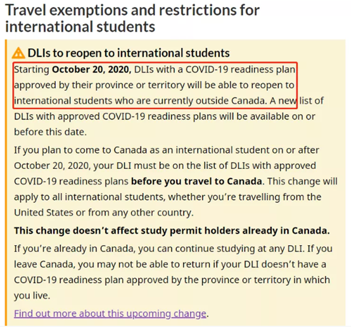The width and height of the screenshot is (351, 327).
Task: Click the "Travel exemptions and restrictions for" title line
Action: 132,11
